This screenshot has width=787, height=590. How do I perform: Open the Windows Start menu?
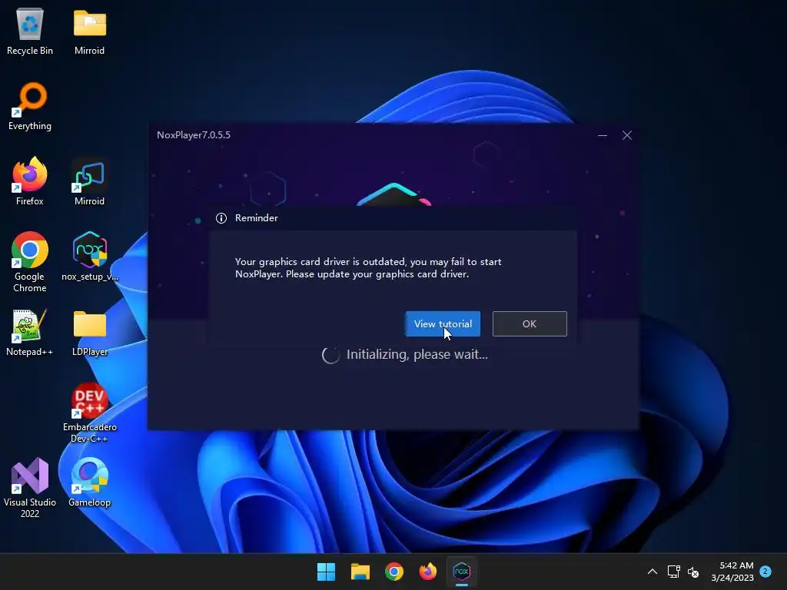tap(326, 572)
